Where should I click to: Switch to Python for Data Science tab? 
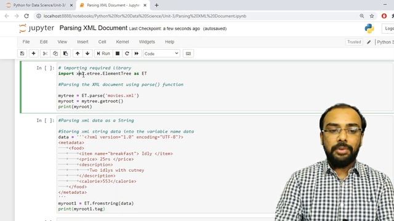[x=39, y=5]
